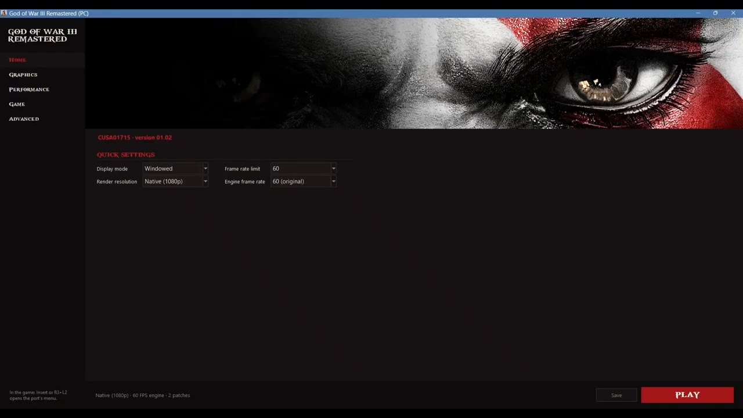The height and width of the screenshot is (418, 743).
Task: Open the Game settings section
Action: pos(17,105)
